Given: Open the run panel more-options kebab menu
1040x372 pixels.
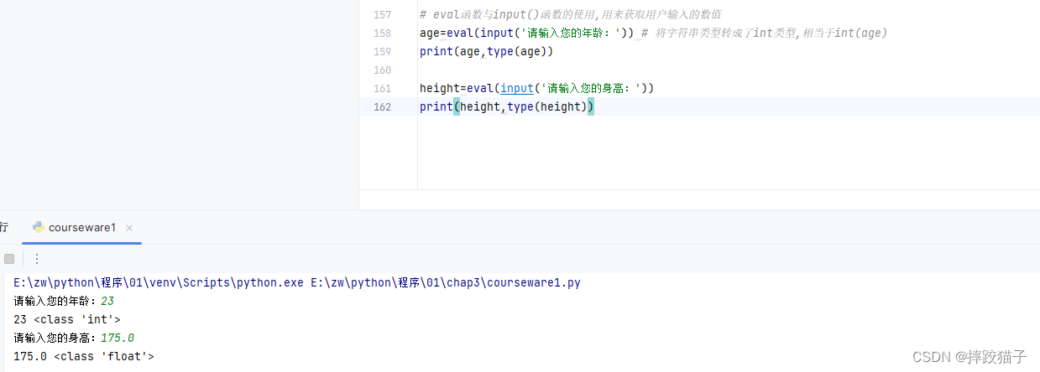Looking at the screenshot, I should pyautogui.click(x=37, y=259).
